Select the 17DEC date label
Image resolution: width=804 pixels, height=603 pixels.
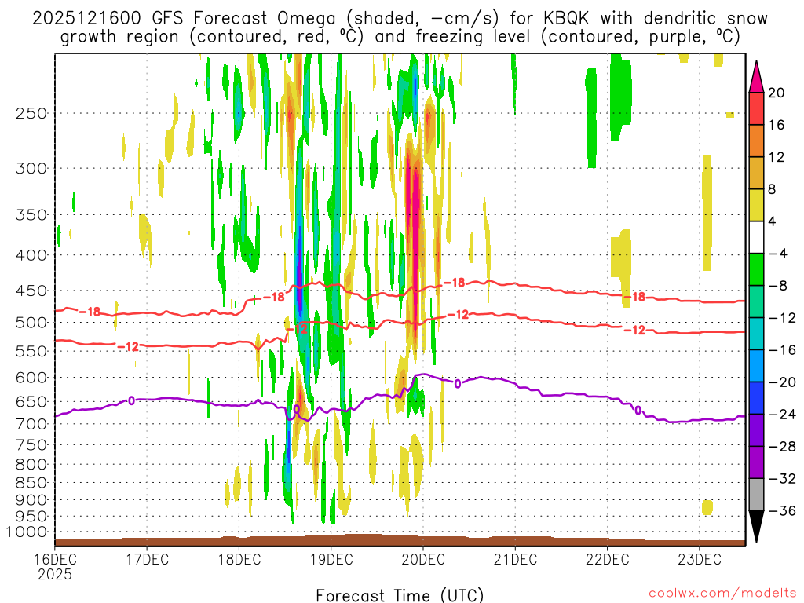click(x=147, y=559)
